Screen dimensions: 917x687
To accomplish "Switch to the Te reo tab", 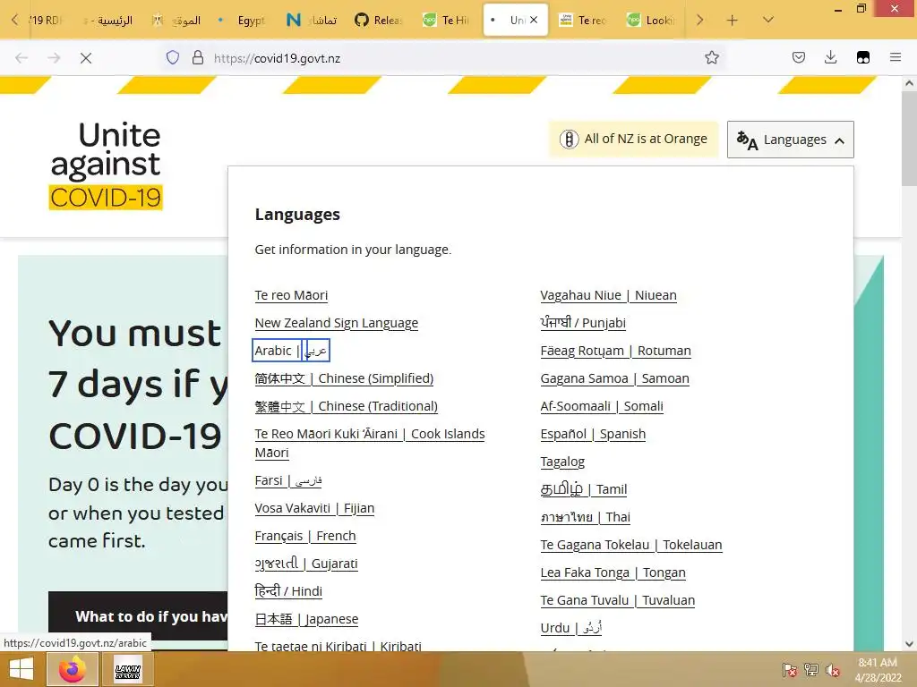I will point(583,21).
